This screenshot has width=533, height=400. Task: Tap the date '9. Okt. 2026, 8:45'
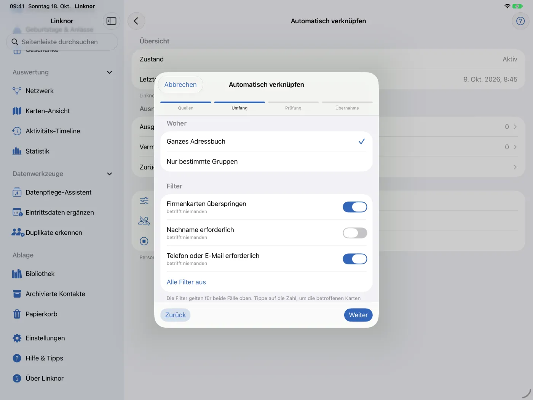click(490, 79)
